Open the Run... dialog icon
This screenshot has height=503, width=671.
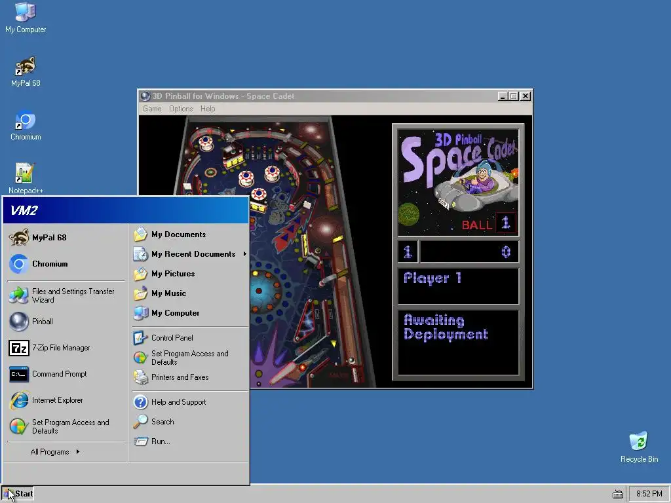click(x=140, y=441)
